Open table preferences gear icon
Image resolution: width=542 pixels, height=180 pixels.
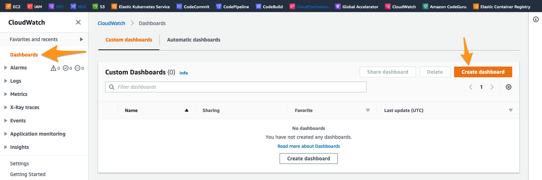click(x=509, y=87)
